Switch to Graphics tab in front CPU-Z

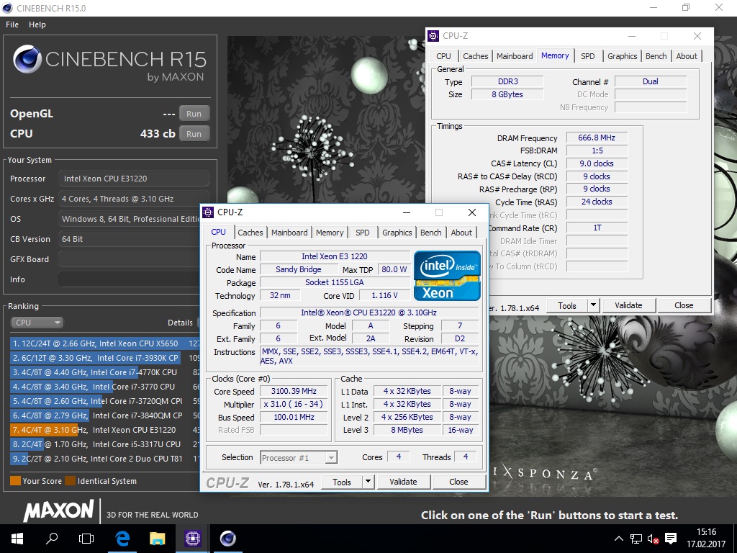(397, 233)
